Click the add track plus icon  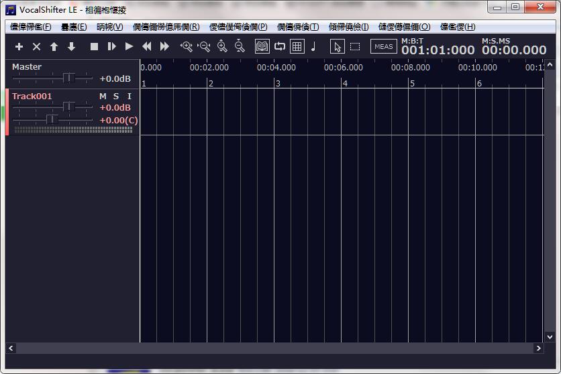(x=19, y=47)
